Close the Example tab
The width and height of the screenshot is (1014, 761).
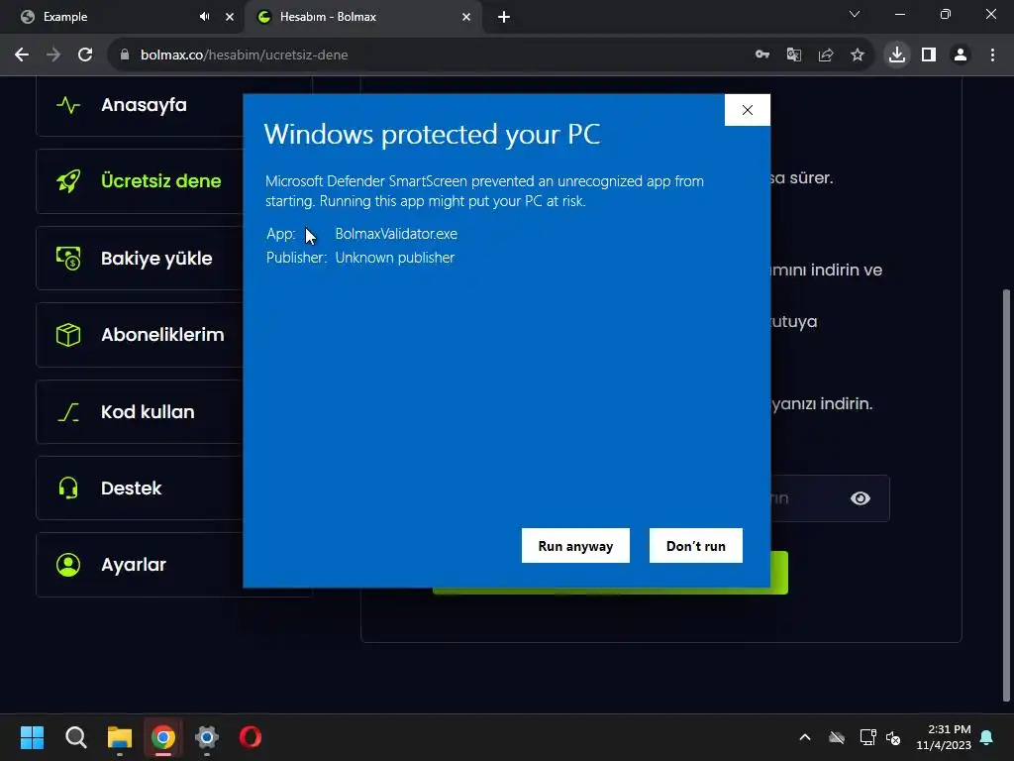click(230, 17)
